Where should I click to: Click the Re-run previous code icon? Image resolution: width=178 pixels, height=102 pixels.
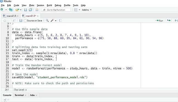coord(169,21)
